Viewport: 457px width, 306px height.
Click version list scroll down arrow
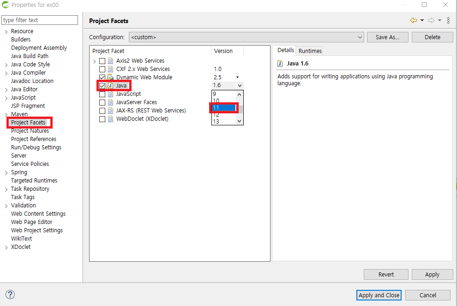pos(239,121)
